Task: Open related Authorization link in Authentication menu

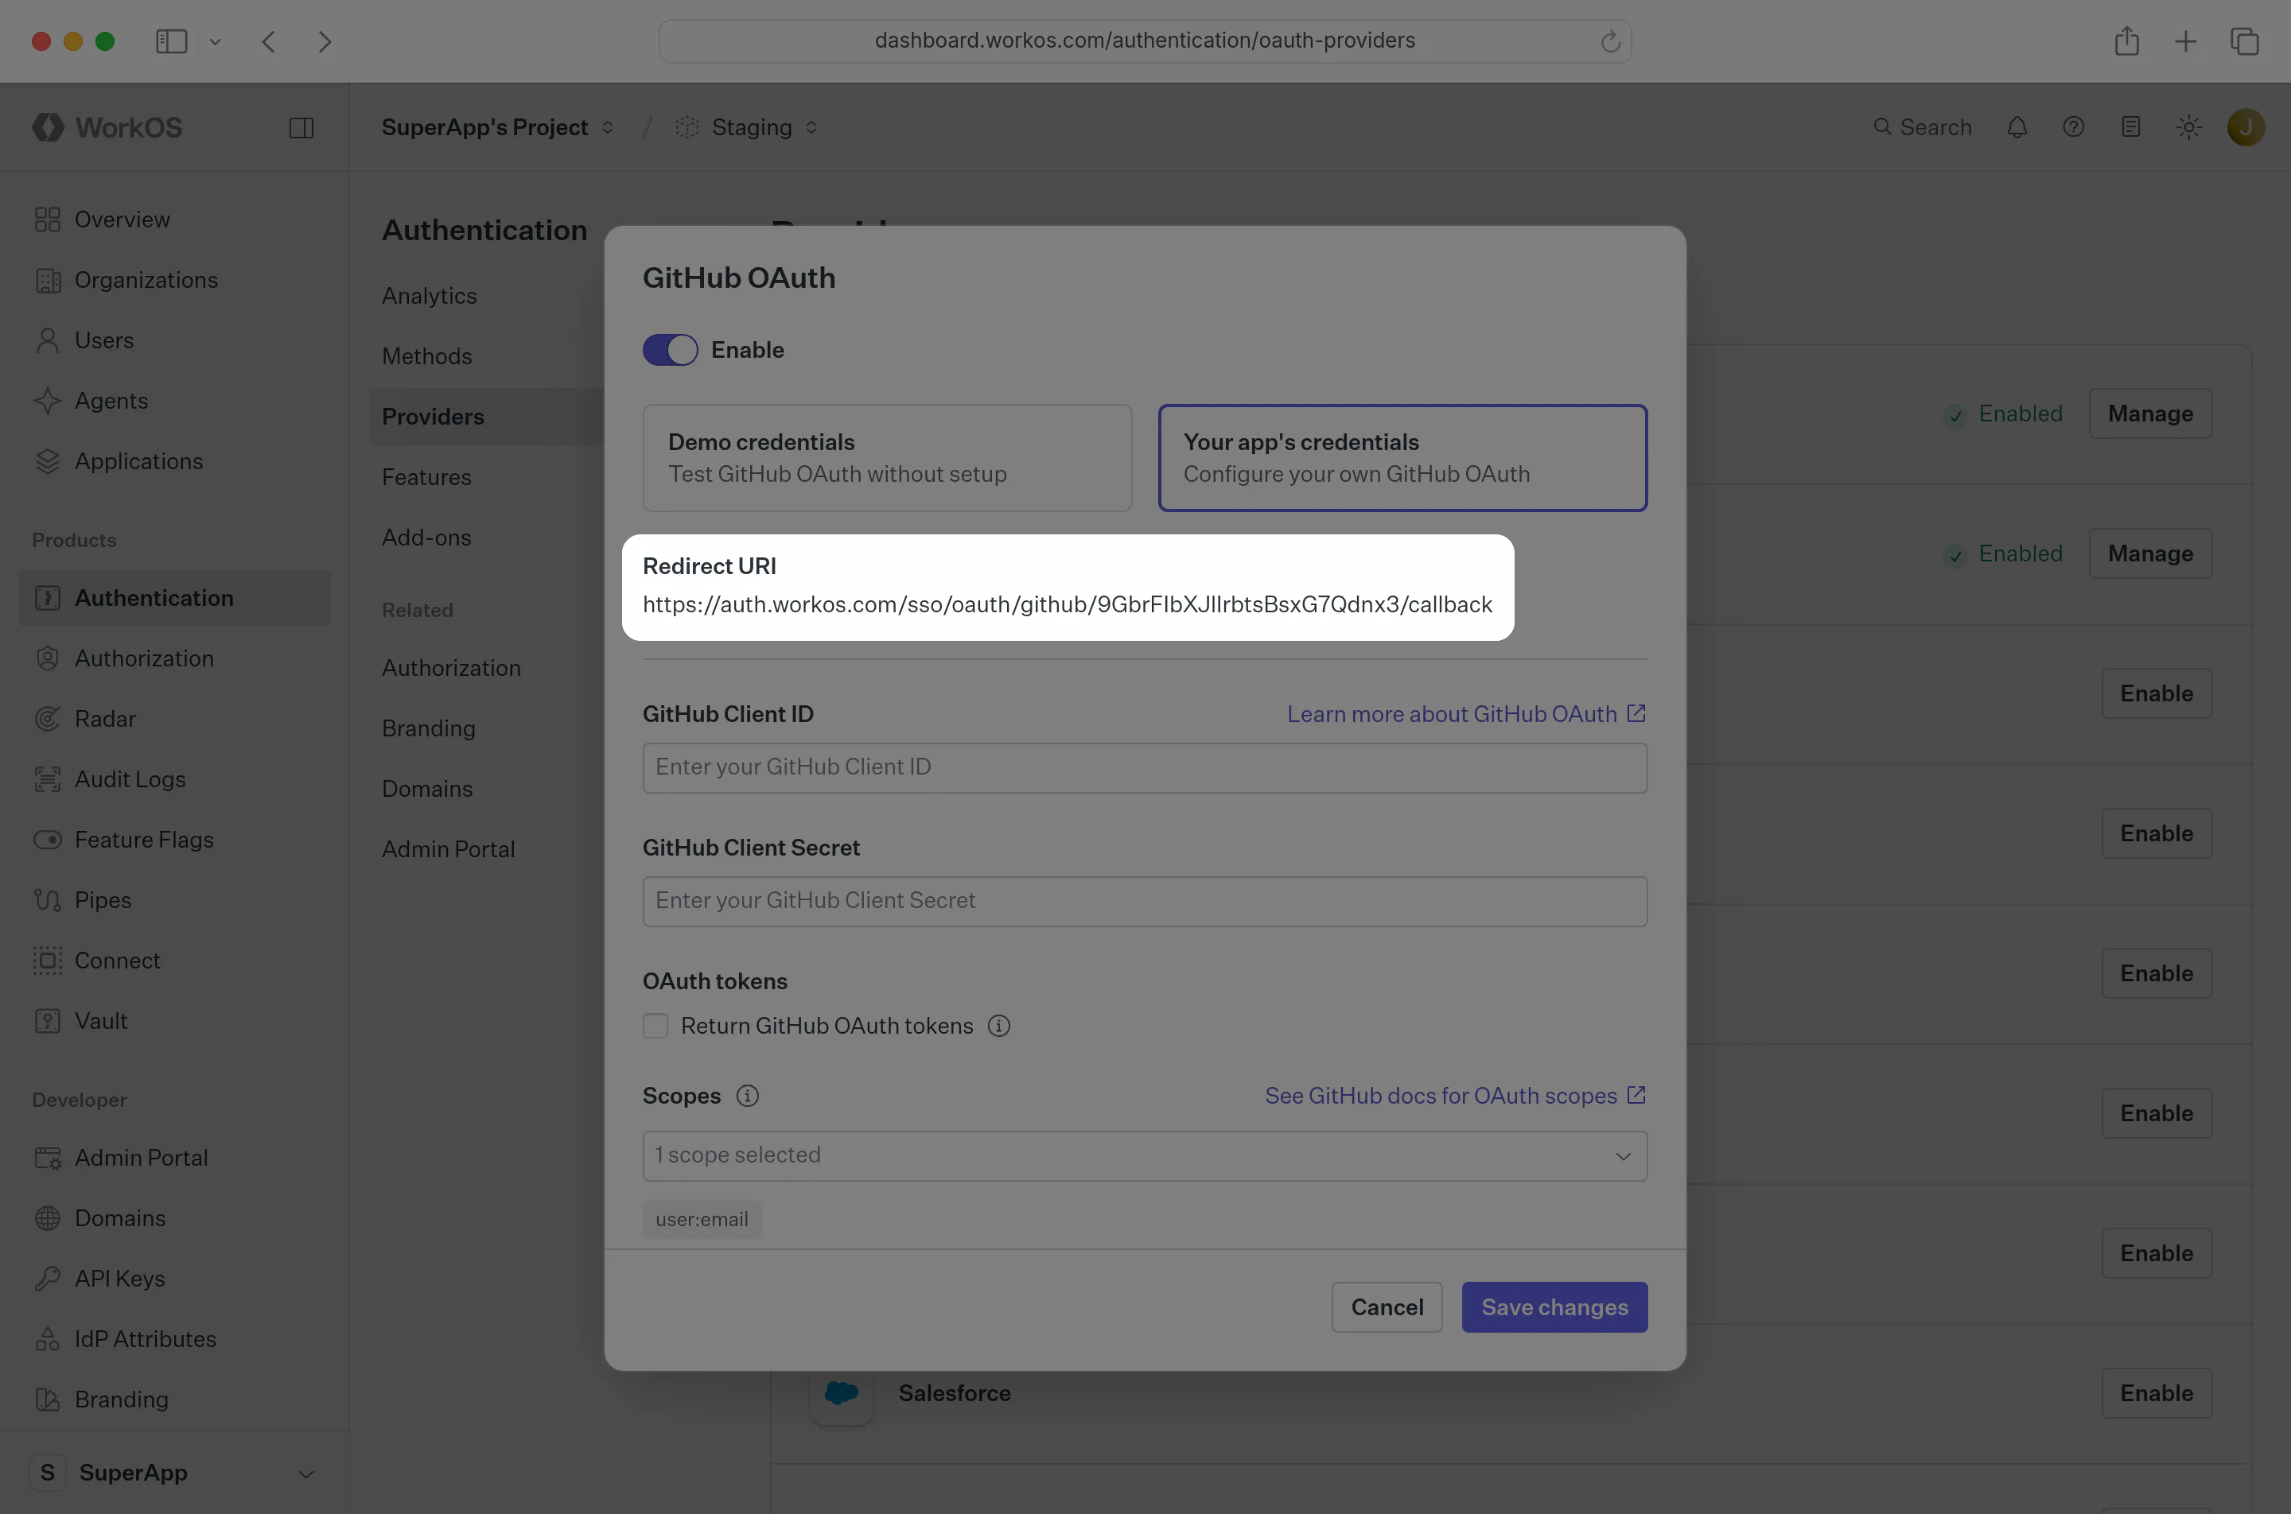Action: pyautogui.click(x=451, y=668)
